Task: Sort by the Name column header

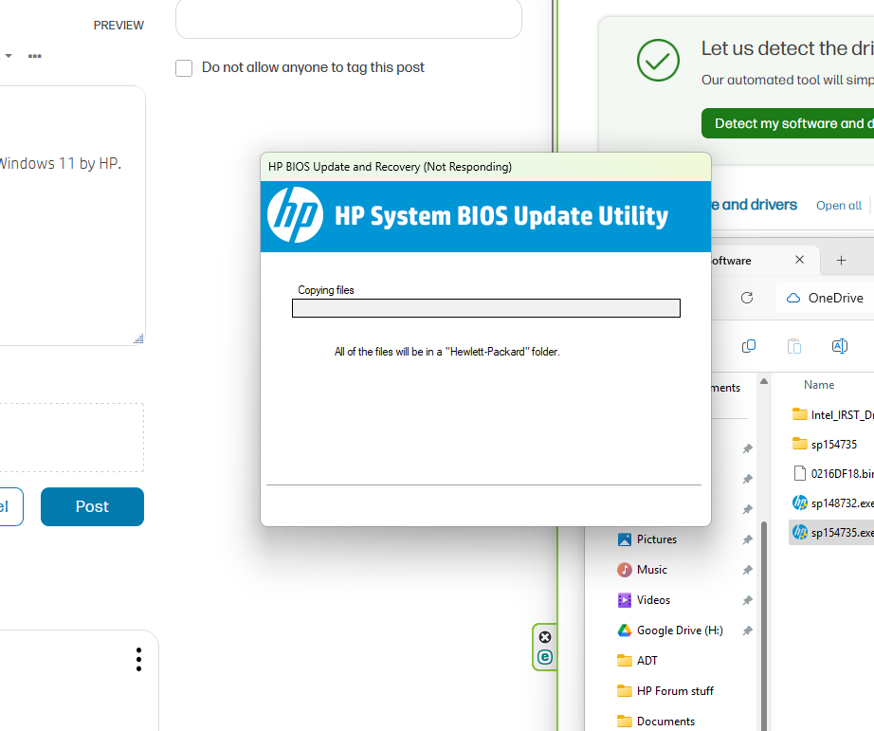Action: point(819,385)
